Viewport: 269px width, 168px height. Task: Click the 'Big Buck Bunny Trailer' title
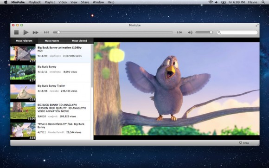click(x=51, y=86)
